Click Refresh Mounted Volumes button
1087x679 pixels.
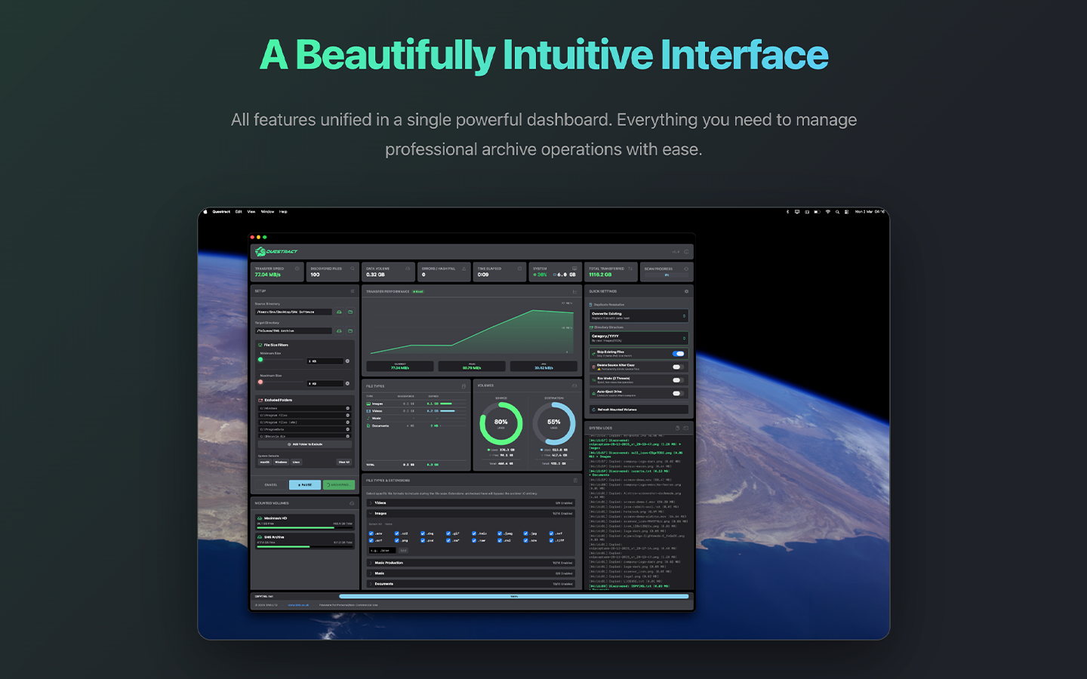(639, 410)
